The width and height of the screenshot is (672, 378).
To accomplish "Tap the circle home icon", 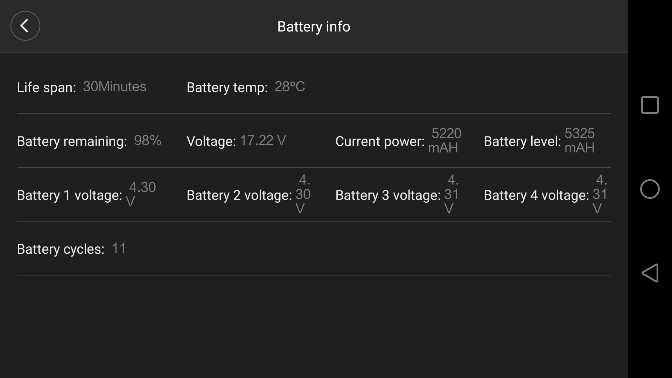I will click(650, 189).
